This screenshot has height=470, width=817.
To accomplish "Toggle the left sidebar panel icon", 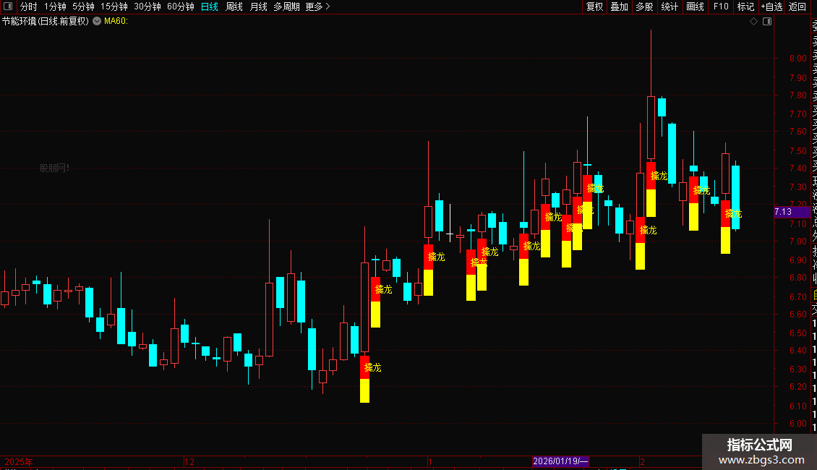I will pos(8,7).
